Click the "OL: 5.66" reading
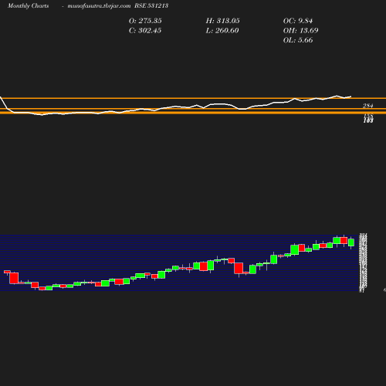Screen dimensions: 386x386 (x=298, y=40)
